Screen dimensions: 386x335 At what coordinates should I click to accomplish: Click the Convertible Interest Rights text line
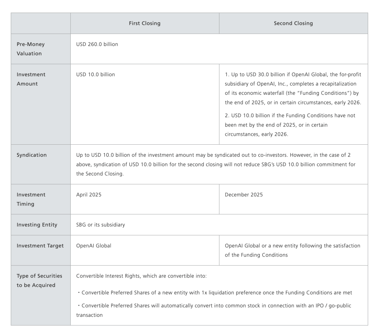pyautogui.click(x=139, y=276)
